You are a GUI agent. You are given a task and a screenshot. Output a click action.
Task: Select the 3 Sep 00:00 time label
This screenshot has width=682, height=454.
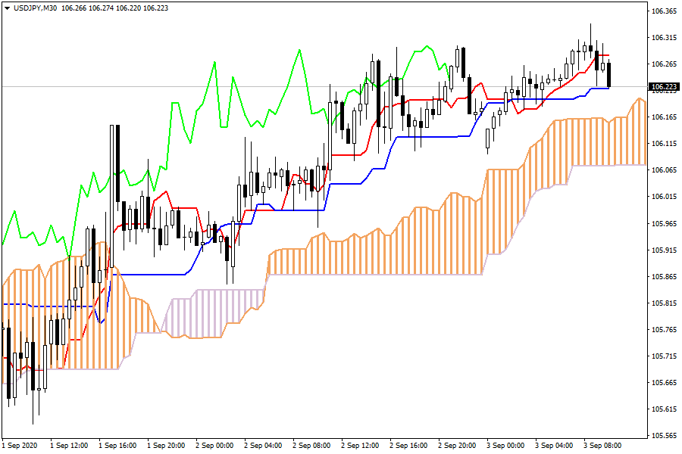click(506, 446)
